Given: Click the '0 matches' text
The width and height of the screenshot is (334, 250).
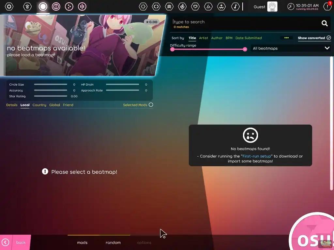Looking at the screenshot, I should 181,27.
